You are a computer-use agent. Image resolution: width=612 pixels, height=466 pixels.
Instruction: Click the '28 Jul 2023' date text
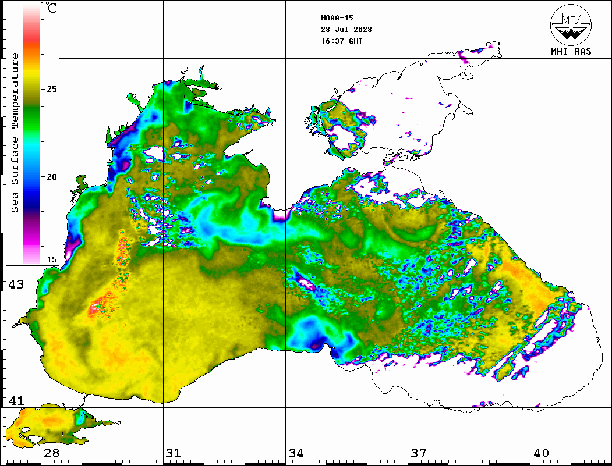[x=346, y=30]
